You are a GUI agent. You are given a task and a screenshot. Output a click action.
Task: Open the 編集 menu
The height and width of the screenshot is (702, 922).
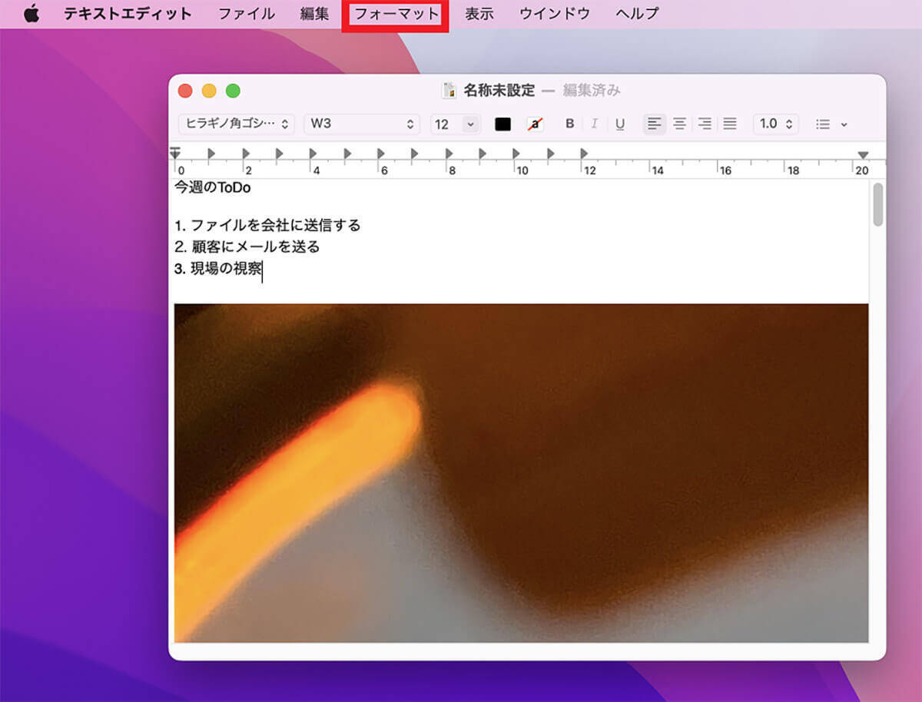pos(315,13)
